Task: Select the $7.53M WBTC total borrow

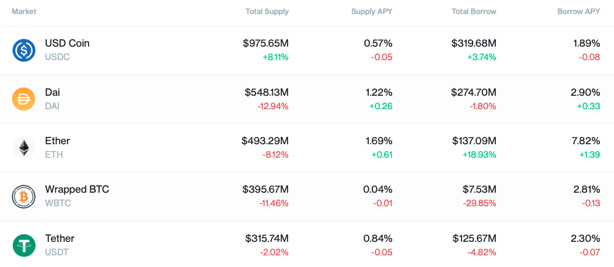Action: click(x=479, y=190)
